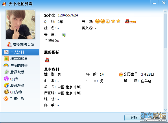Click the QQ number 1204557624
The image size is (168, 123).
(x=68, y=15)
